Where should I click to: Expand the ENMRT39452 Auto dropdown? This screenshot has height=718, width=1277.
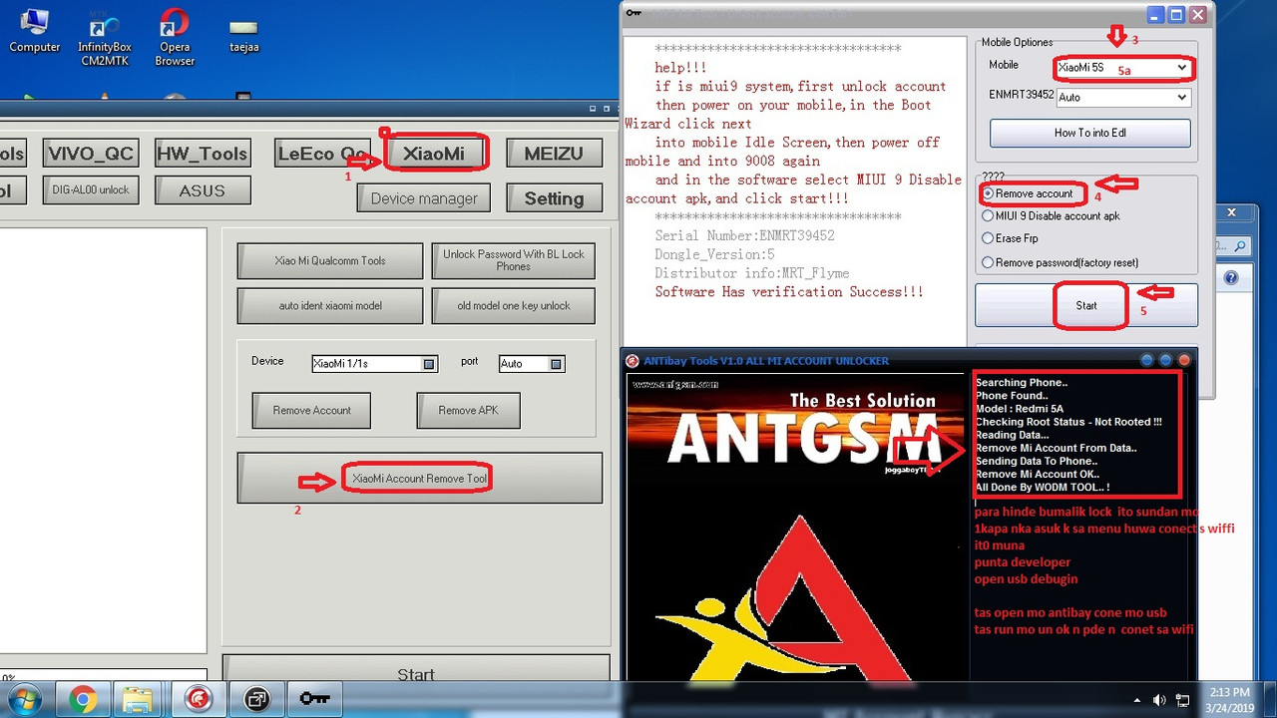1122,97
